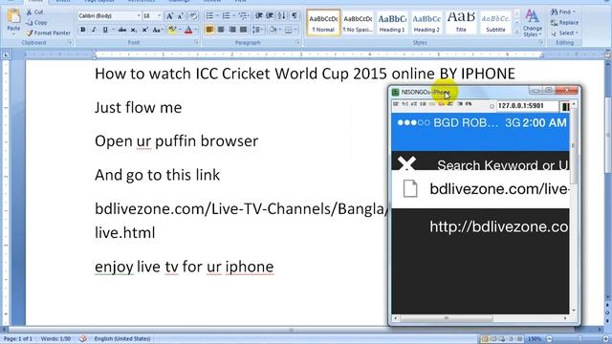The width and height of the screenshot is (612, 344).
Task: Apply the Heading 1 style
Action: coord(392,23)
